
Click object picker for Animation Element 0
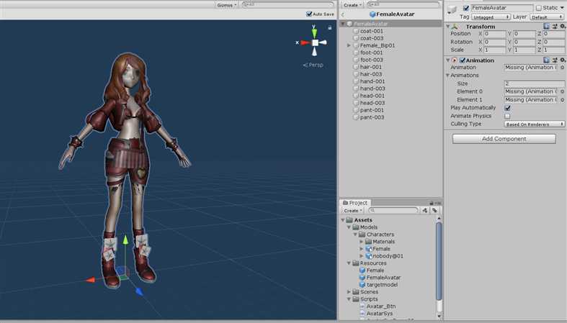[x=561, y=91]
